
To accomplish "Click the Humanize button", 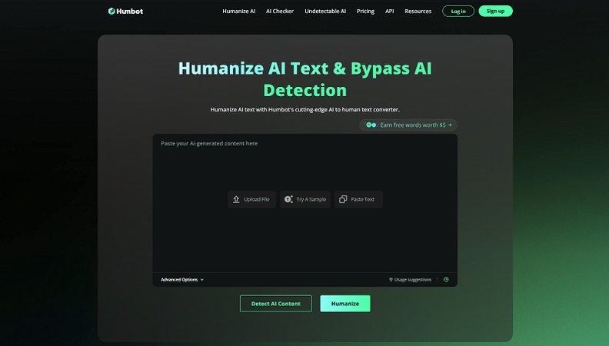I will (x=345, y=304).
